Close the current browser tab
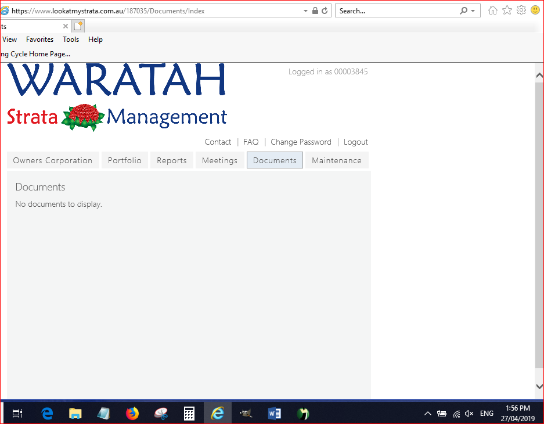 [66, 26]
